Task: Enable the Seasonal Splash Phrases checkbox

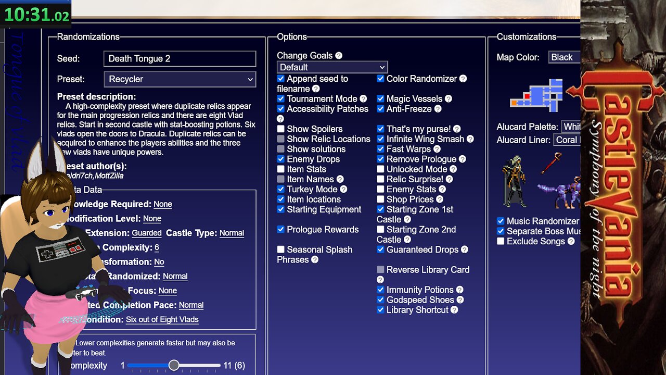Action: click(x=281, y=250)
